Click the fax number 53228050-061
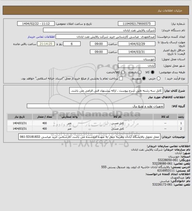192x211 pixels. [168, 160]
